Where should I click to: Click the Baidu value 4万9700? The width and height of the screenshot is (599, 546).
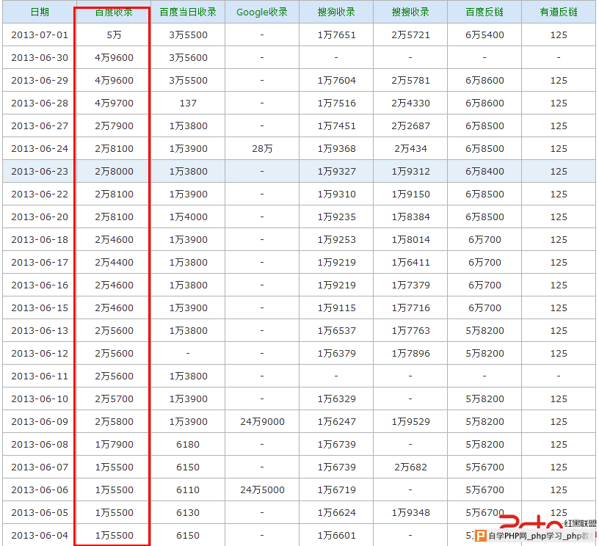tap(114, 103)
